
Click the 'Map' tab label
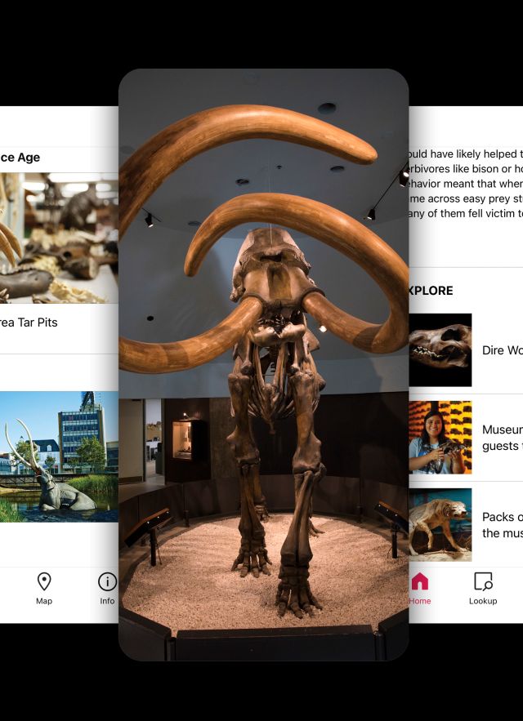tap(44, 601)
